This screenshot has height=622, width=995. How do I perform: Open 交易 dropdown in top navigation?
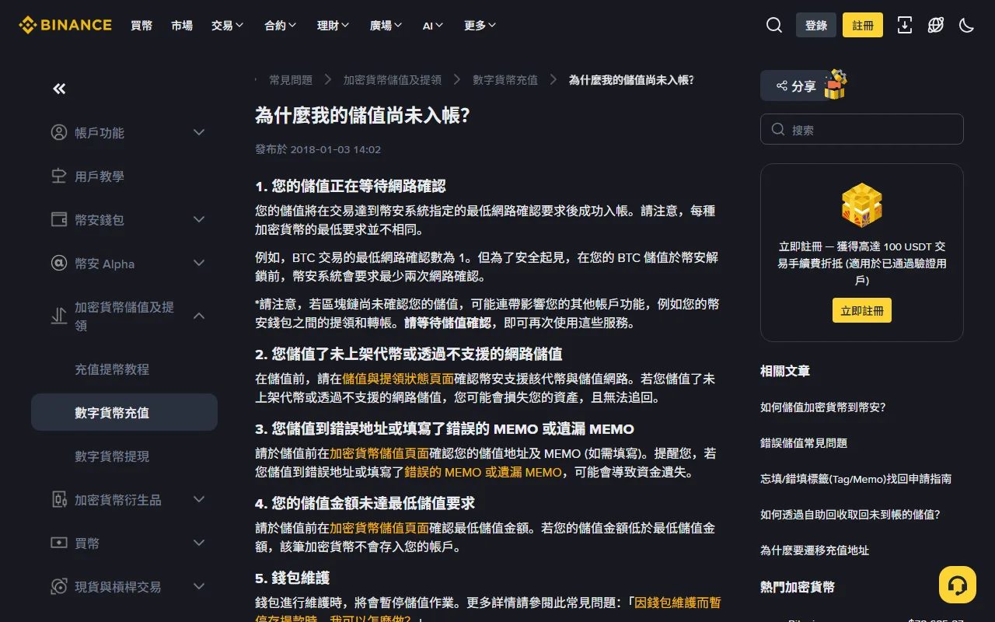click(x=228, y=25)
